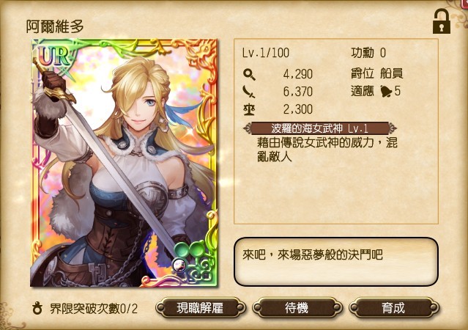Screen dimensions: 468x330
Task: Click the character card artwork
Action: (125, 163)
